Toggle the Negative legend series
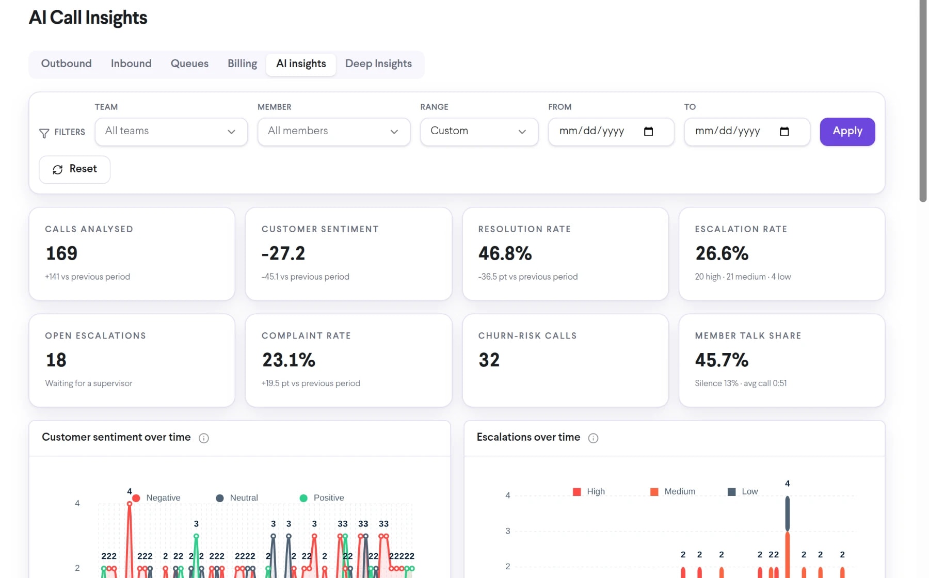Screen dimensions: 929x578 coord(156,498)
